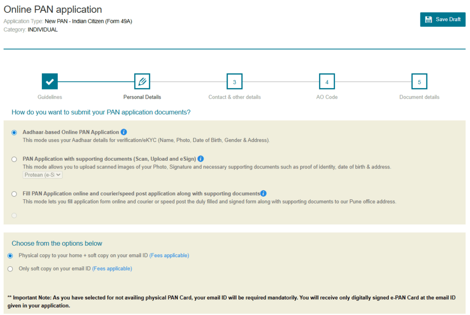Viewport: 470px width, 315px height.
Task: Click info icon beside courier/speed post option
Action: pyautogui.click(x=263, y=193)
